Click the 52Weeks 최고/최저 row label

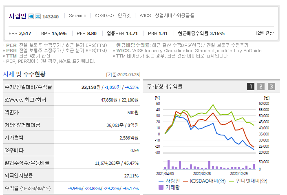[x=25, y=100]
